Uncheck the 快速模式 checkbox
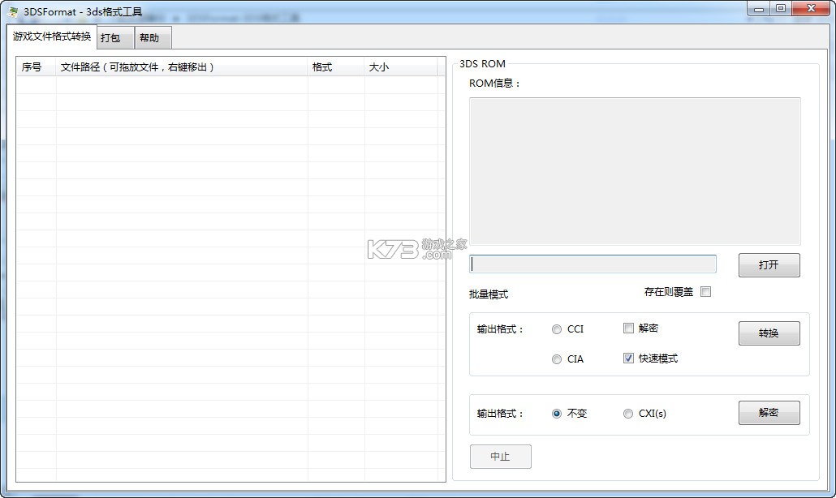This screenshot has height=498, width=836. point(628,358)
